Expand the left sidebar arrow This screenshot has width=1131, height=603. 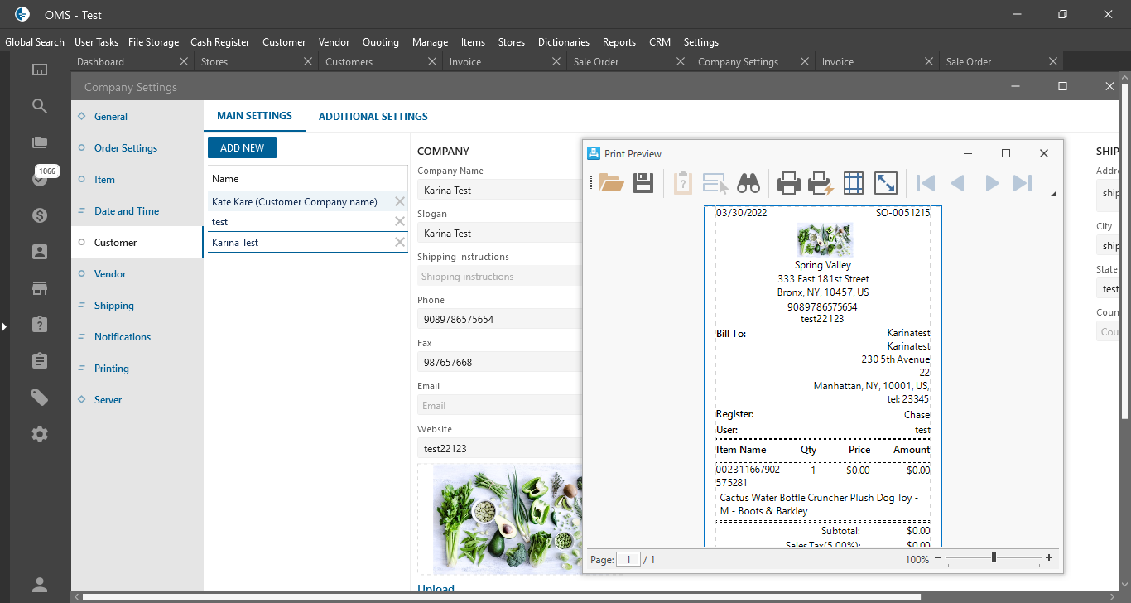coord(4,327)
